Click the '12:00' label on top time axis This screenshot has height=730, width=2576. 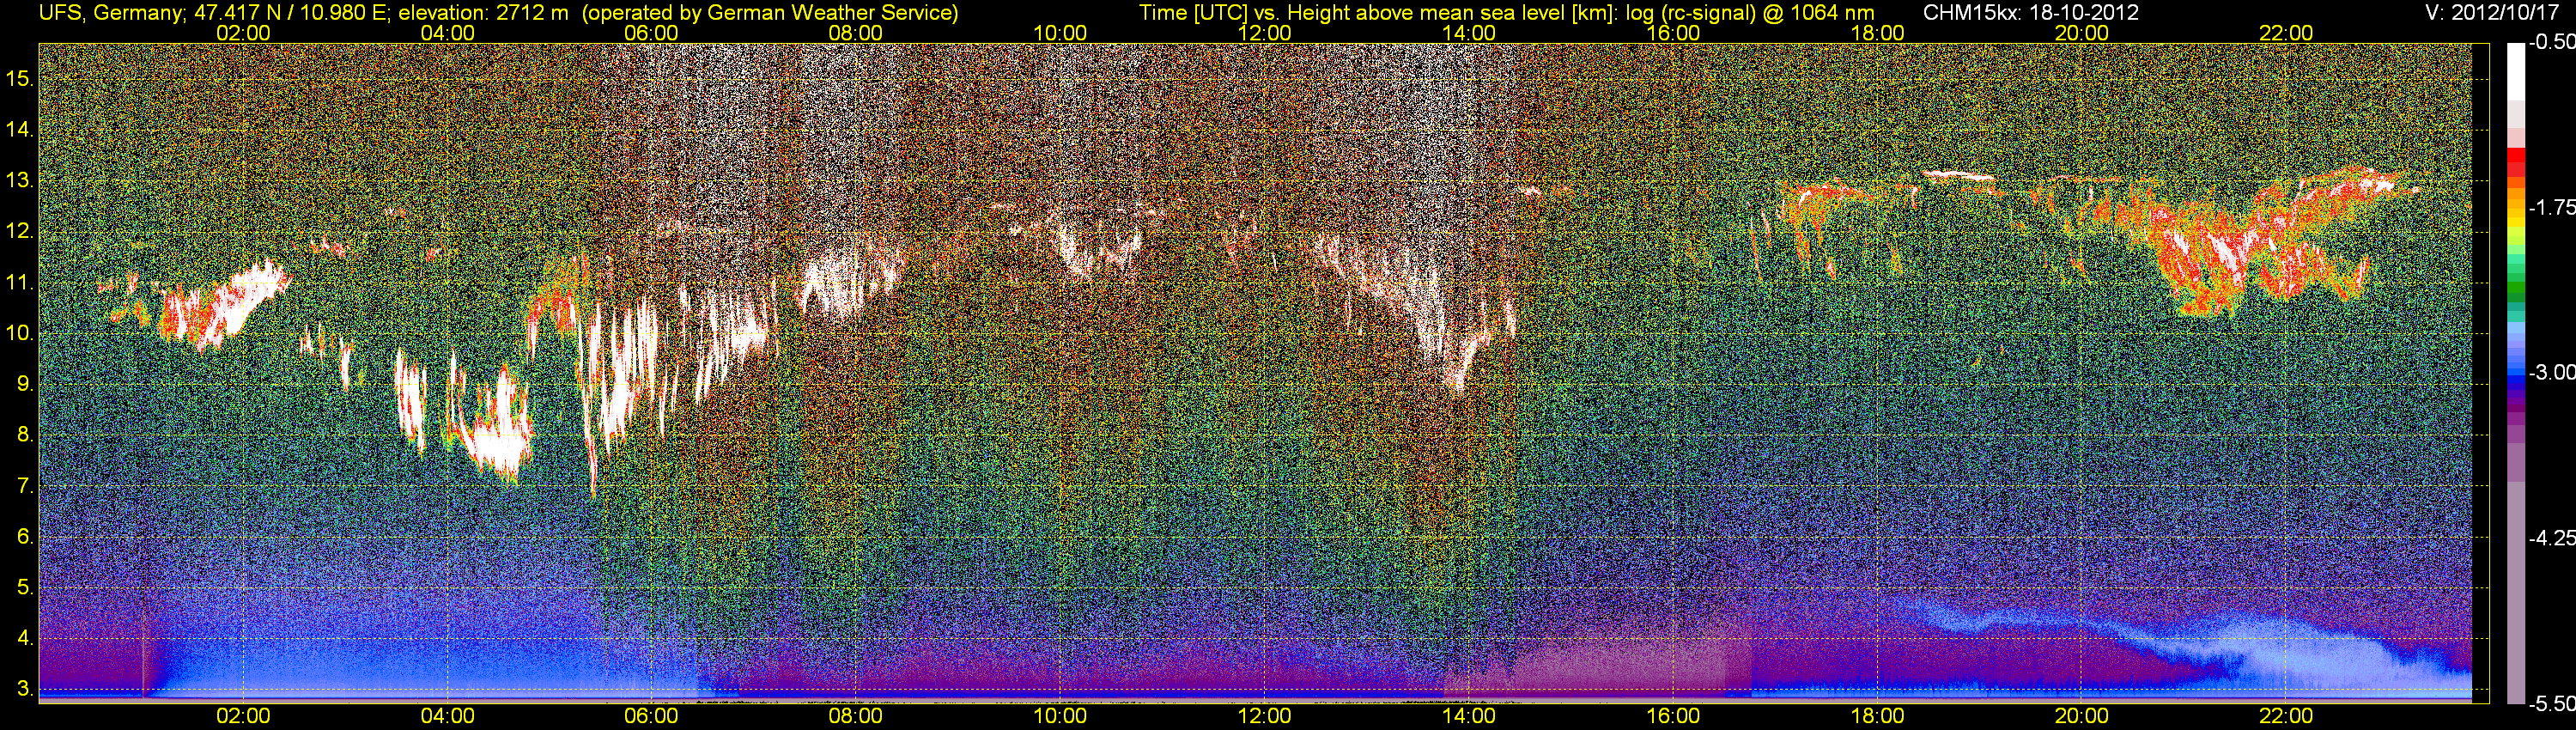[1264, 33]
